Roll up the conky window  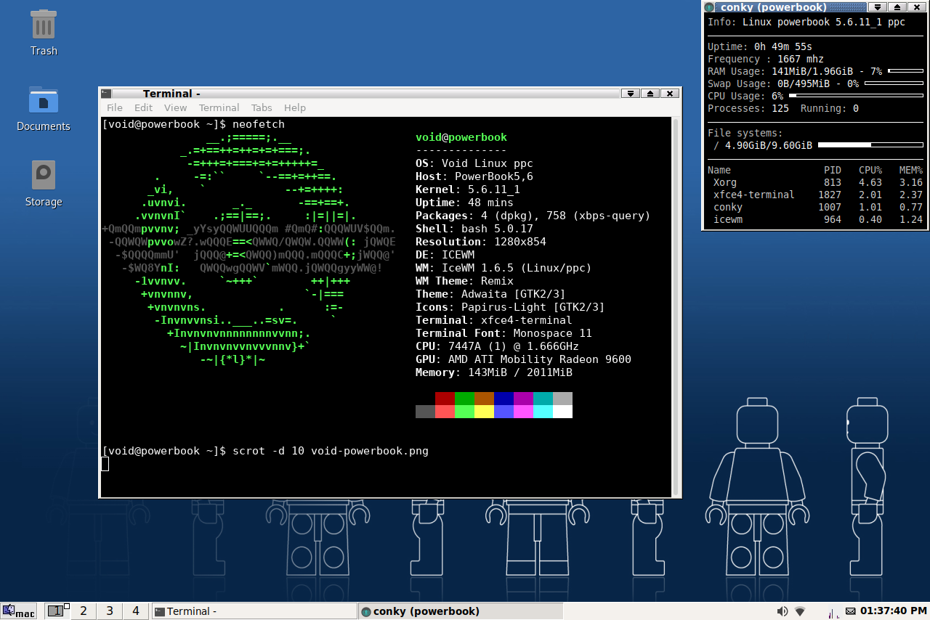[x=878, y=7]
